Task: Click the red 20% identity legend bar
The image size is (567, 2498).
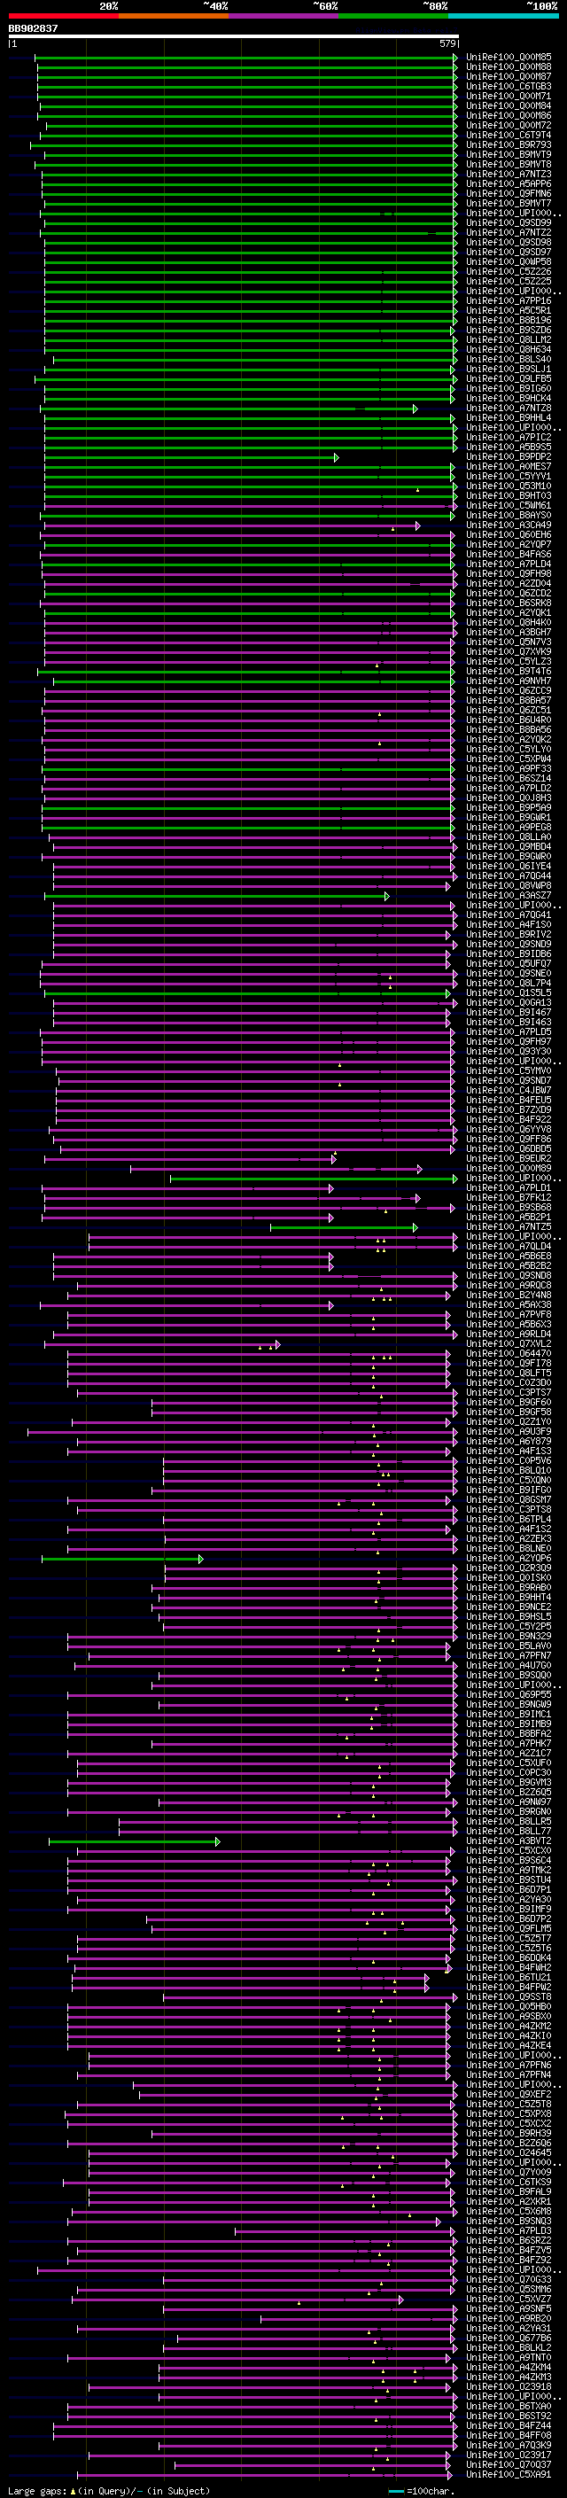Action: 63,16
